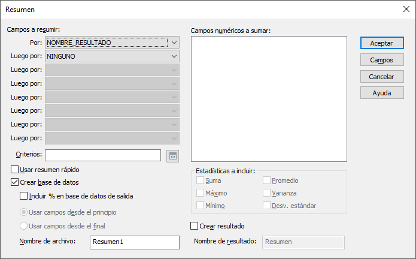416x259 pixels.
Task: Open the criteria equation editor icon
Action: click(173, 156)
